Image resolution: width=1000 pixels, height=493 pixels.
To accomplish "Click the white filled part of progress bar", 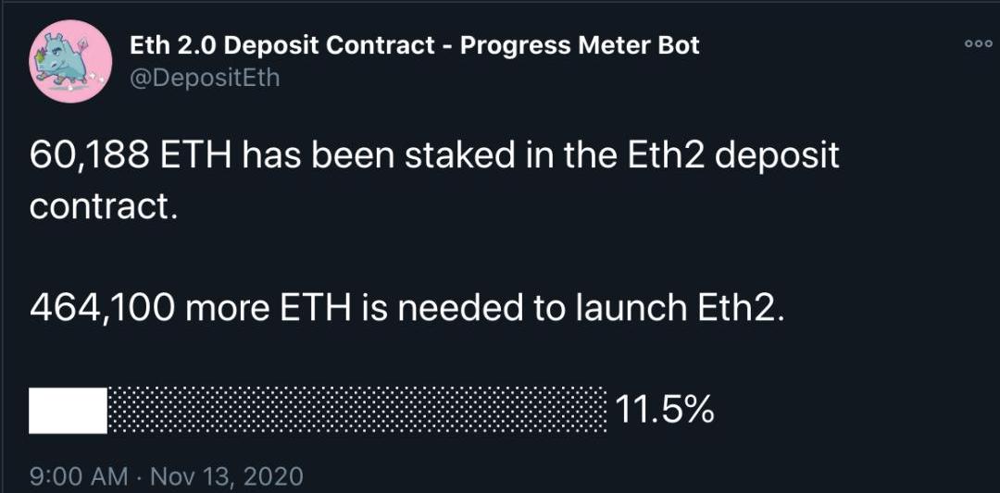I will (69, 411).
